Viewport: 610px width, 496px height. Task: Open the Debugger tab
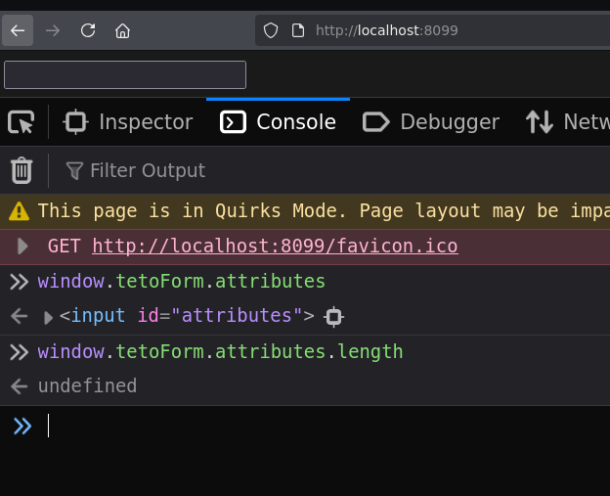[431, 122]
